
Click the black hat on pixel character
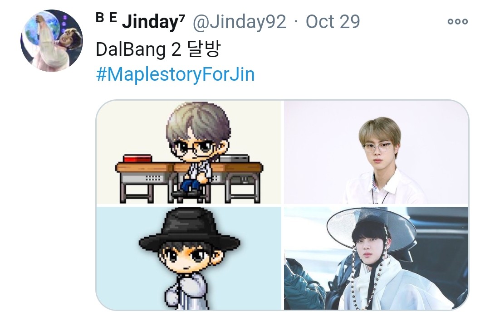click(189, 230)
